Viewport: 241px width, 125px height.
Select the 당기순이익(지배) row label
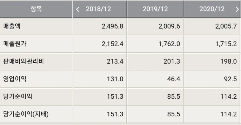[26, 114]
